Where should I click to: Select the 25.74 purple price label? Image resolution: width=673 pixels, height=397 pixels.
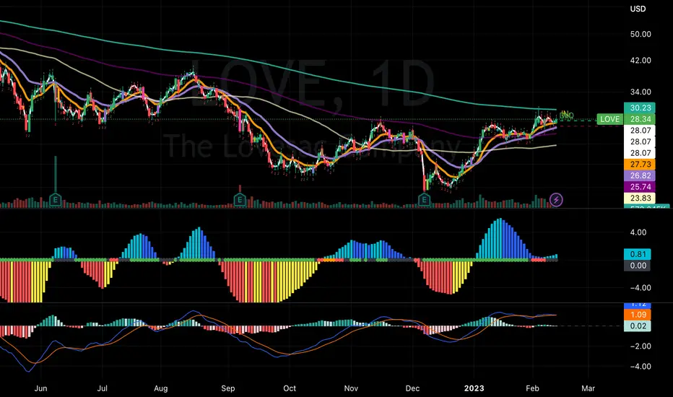640,187
